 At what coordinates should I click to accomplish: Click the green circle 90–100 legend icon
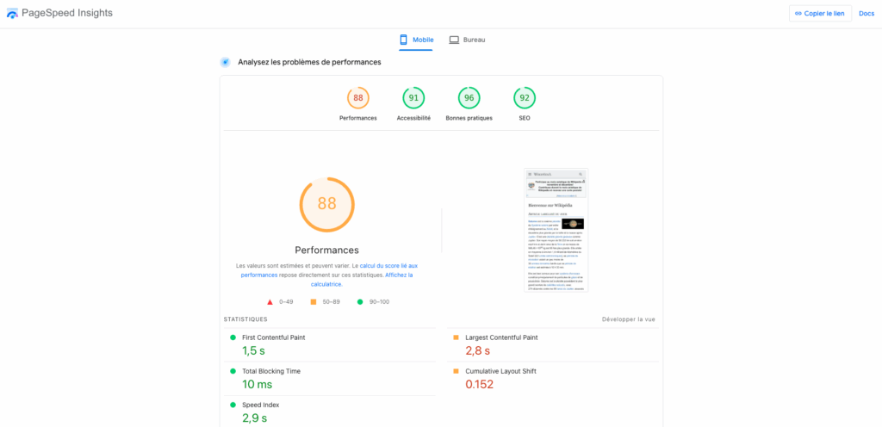point(360,301)
